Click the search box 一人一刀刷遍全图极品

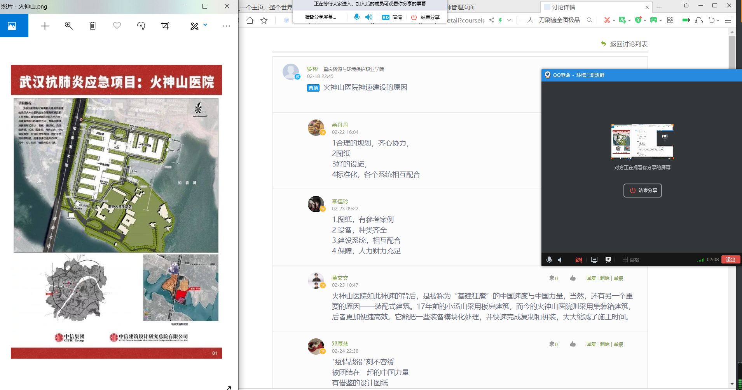click(551, 20)
